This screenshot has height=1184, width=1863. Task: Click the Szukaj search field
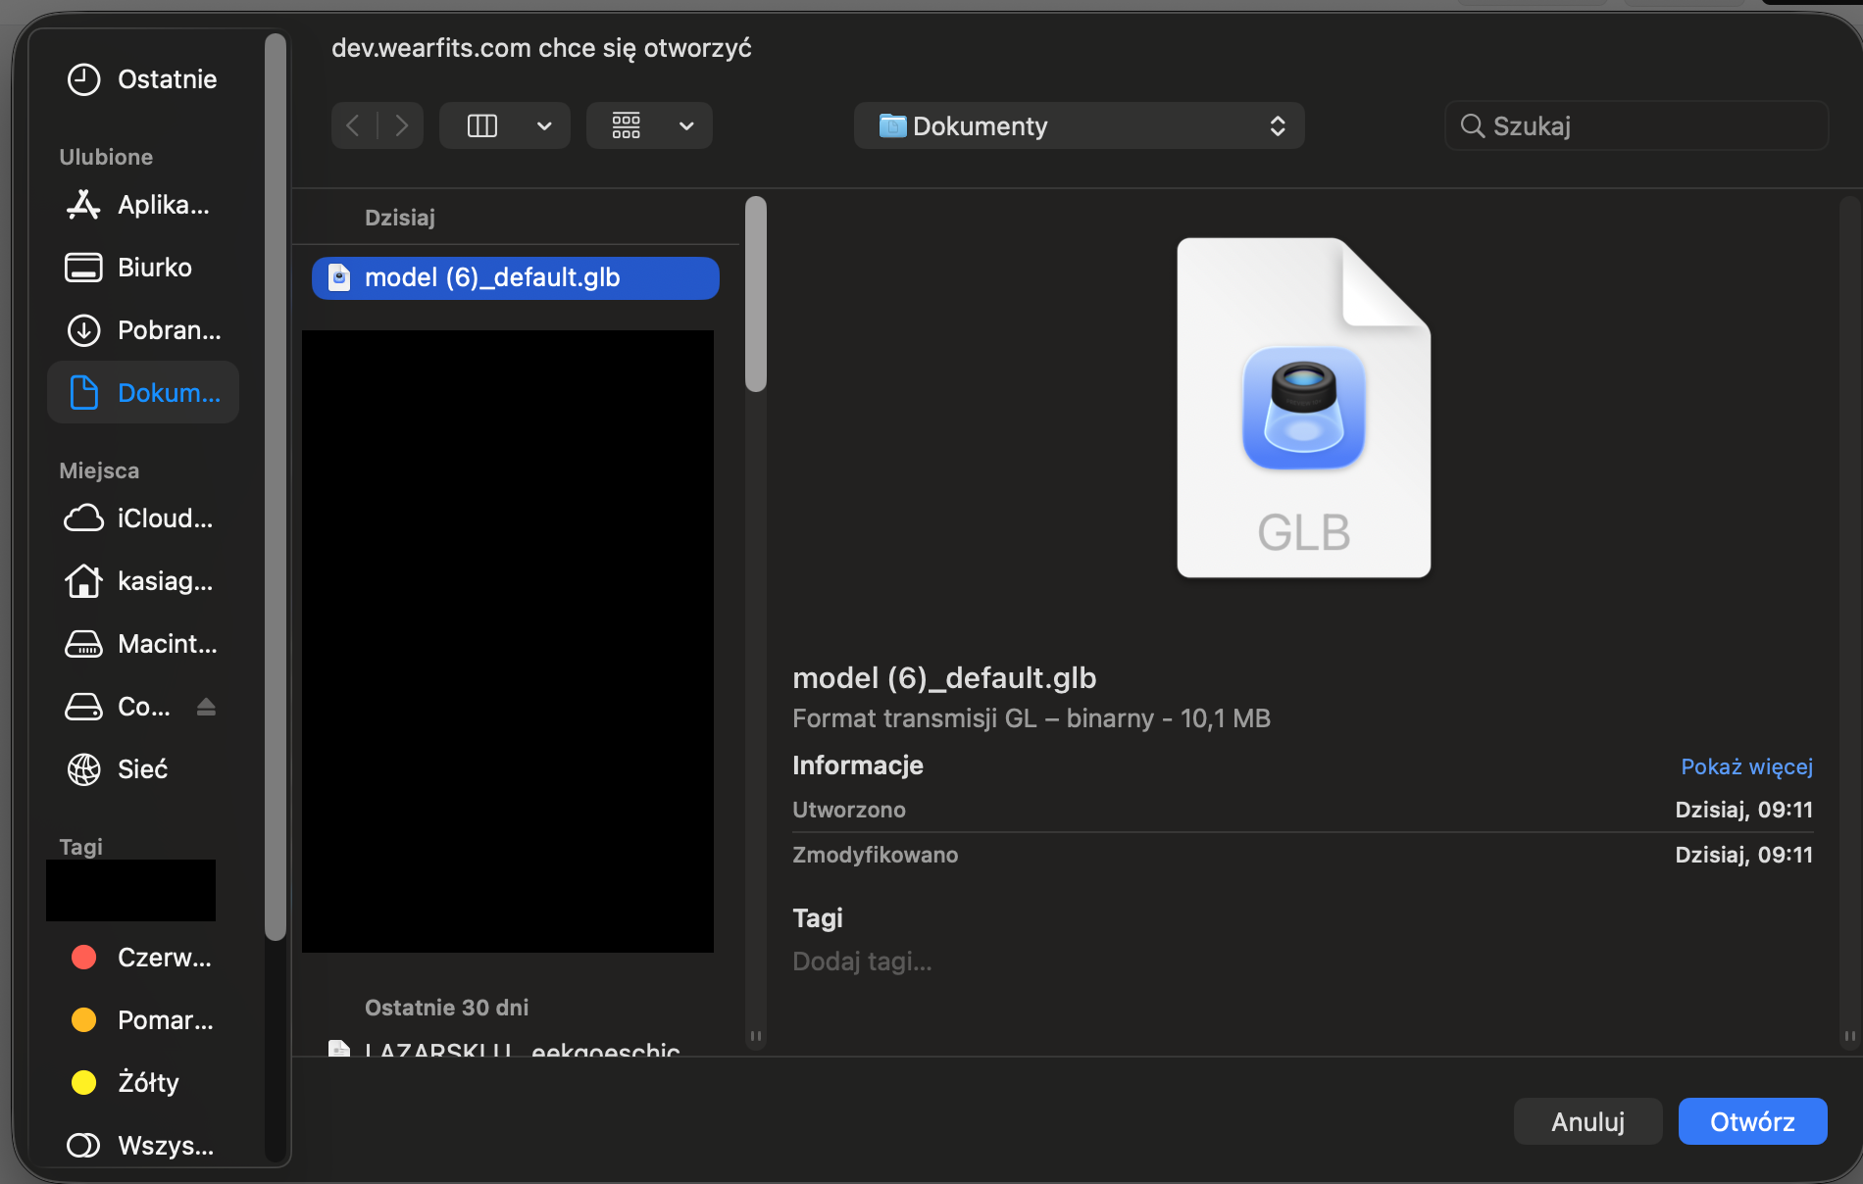(1637, 125)
